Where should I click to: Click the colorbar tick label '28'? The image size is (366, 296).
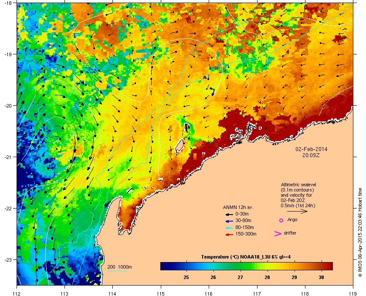pyautogui.click(x=267, y=278)
